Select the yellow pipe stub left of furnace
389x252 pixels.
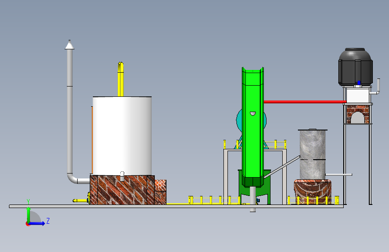pos(80,200)
